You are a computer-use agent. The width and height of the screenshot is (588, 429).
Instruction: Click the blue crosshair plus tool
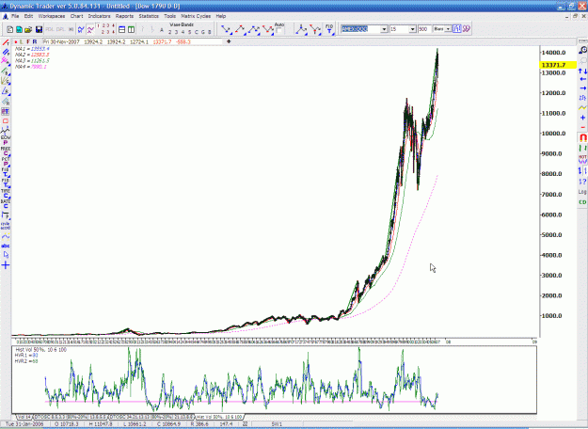coord(6,265)
